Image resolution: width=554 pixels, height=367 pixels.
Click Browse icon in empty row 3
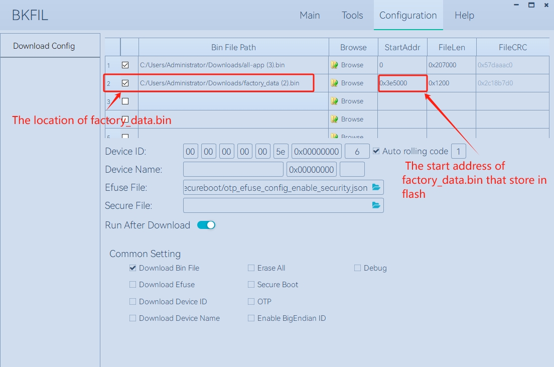334,101
